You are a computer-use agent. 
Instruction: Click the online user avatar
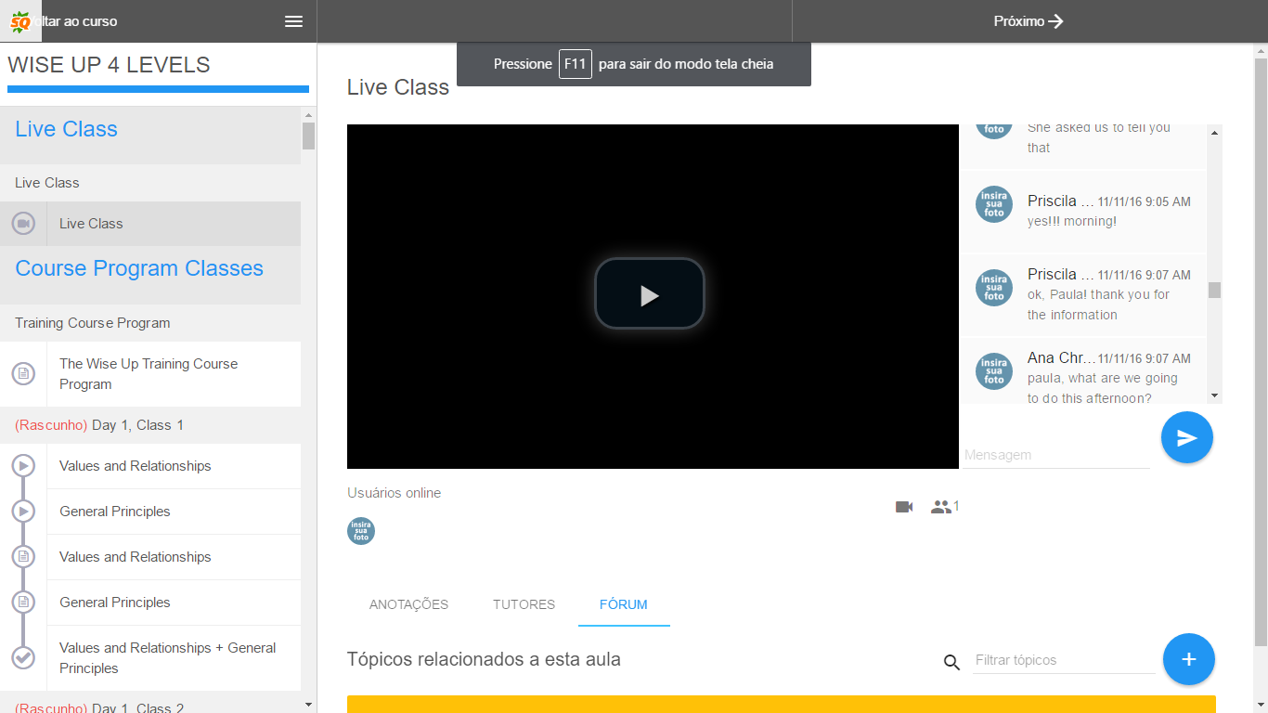361,531
